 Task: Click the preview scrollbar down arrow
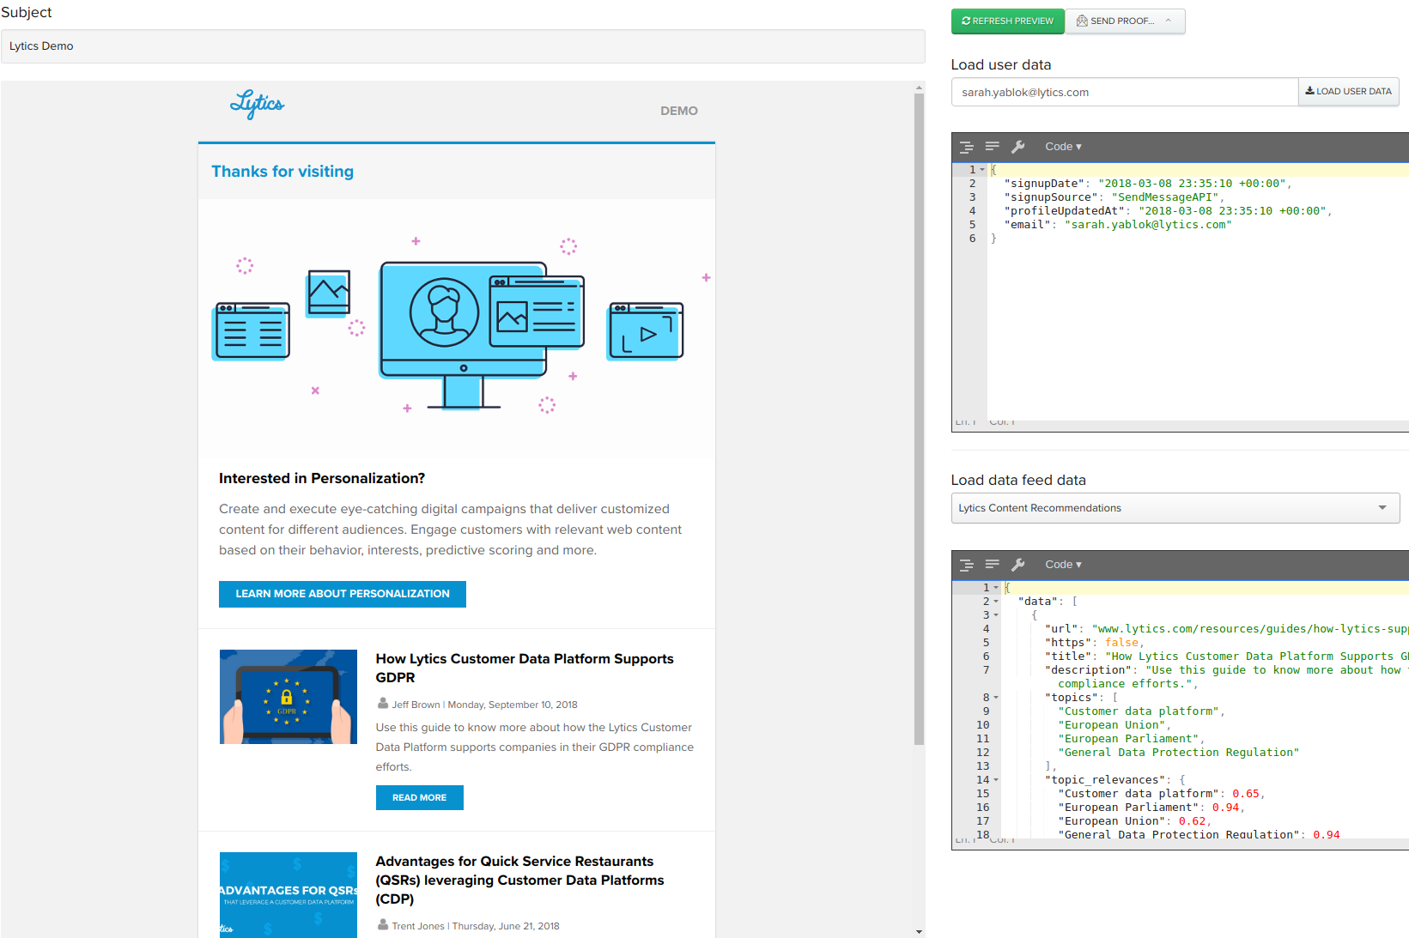point(919,932)
